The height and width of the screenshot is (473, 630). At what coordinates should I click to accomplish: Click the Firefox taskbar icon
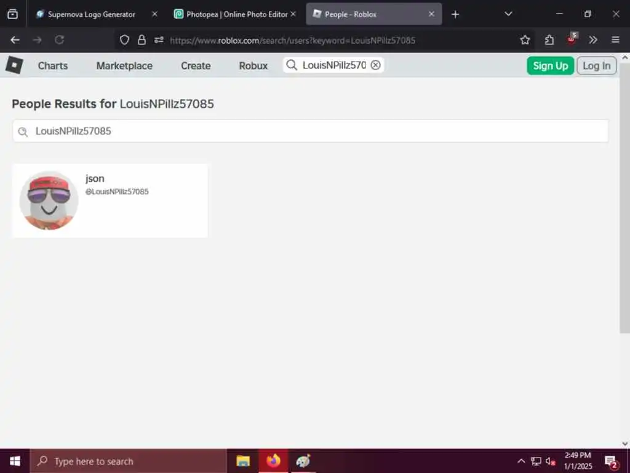click(273, 461)
